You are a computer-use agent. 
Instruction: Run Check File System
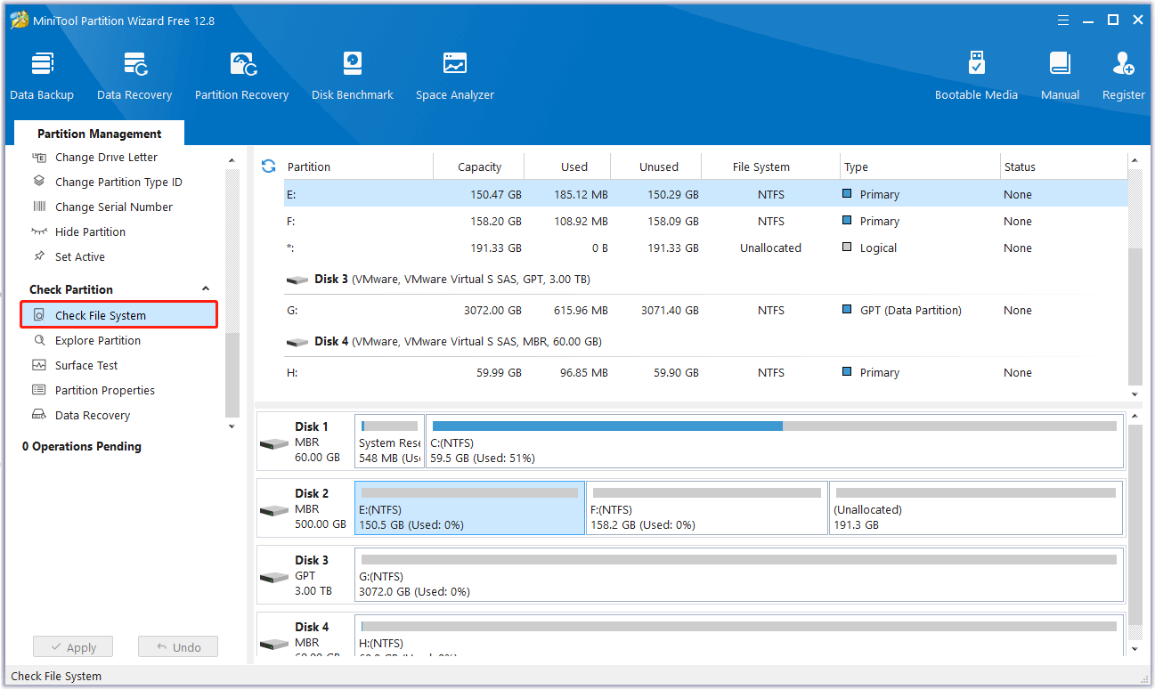(x=118, y=315)
